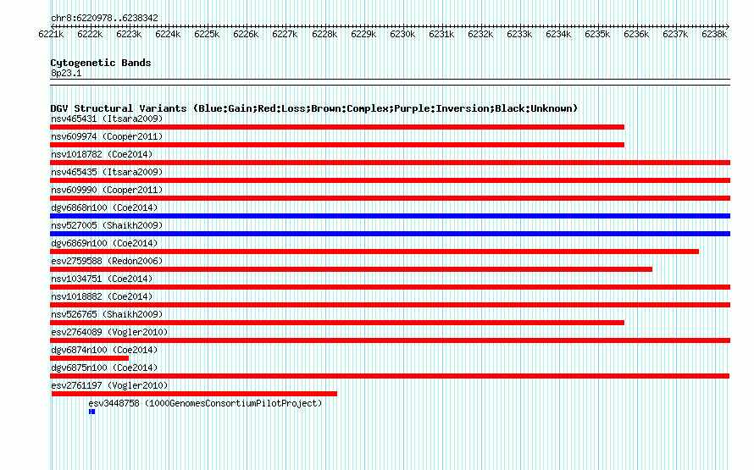This screenshot has height=470, width=754.
Task: Open nsv526765 (Shaikh2009) variant label
Action: click(x=107, y=314)
